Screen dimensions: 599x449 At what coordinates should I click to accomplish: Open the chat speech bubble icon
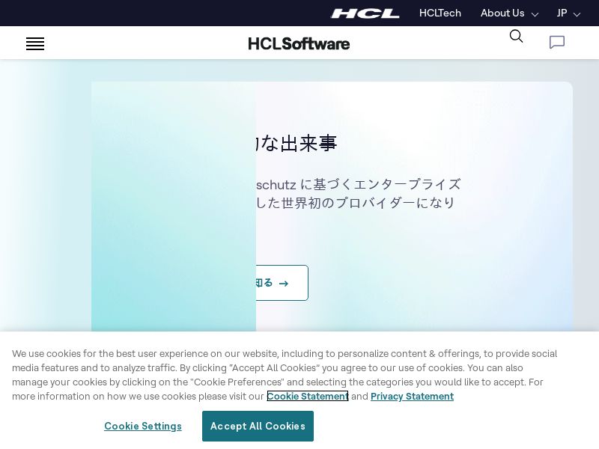[x=556, y=43]
